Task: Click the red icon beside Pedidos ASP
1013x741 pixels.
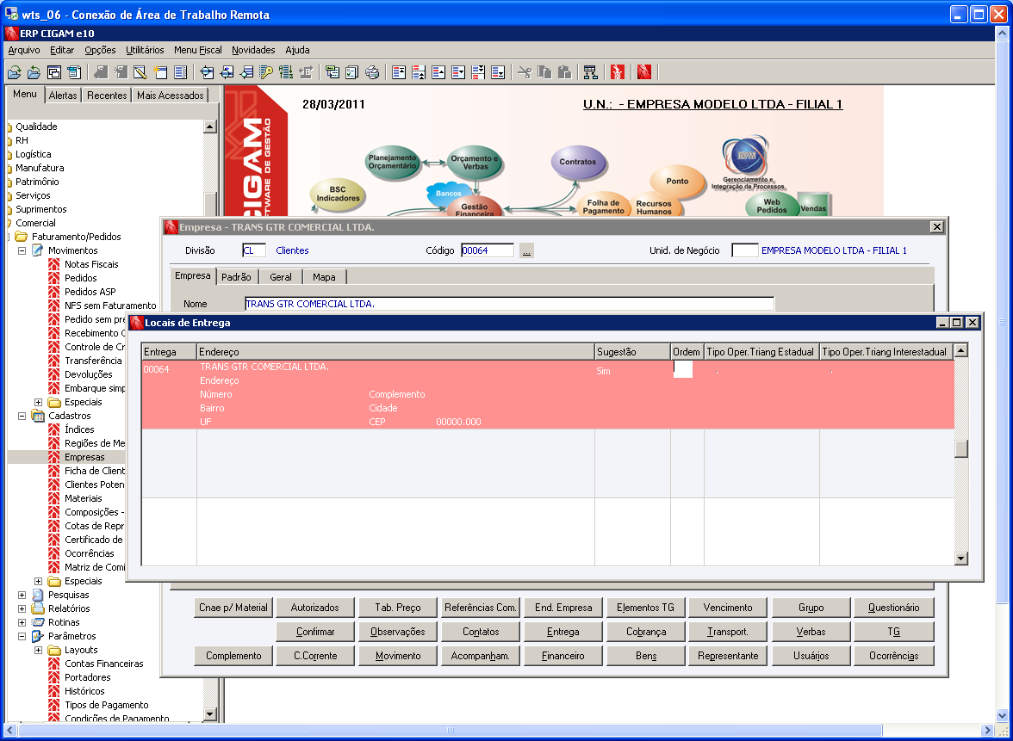Action: point(54,292)
